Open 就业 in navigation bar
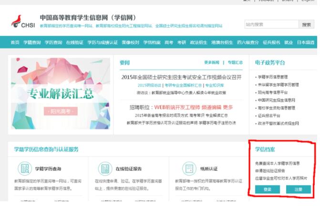320x207 pixels. pos(289,42)
